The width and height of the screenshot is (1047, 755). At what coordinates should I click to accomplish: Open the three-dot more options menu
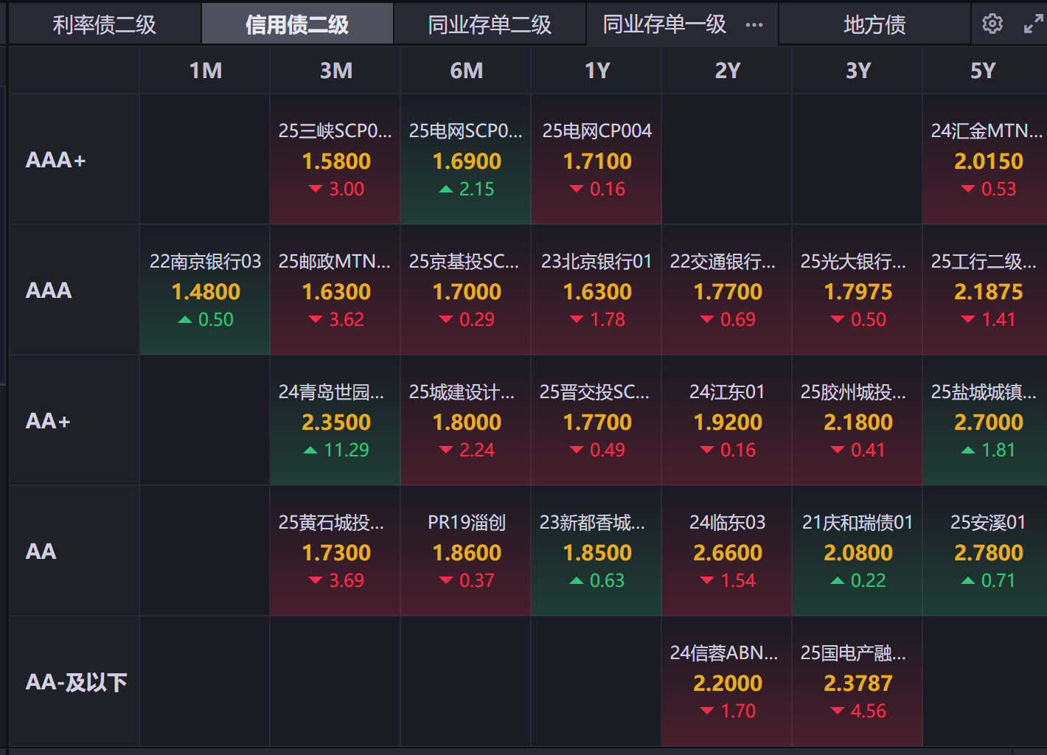coord(754,24)
